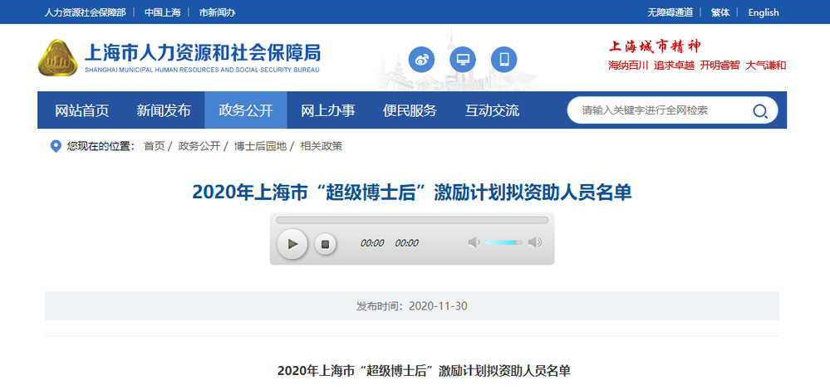Click the keyword search input field
This screenshot has height=390, width=830.
coord(661,110)
